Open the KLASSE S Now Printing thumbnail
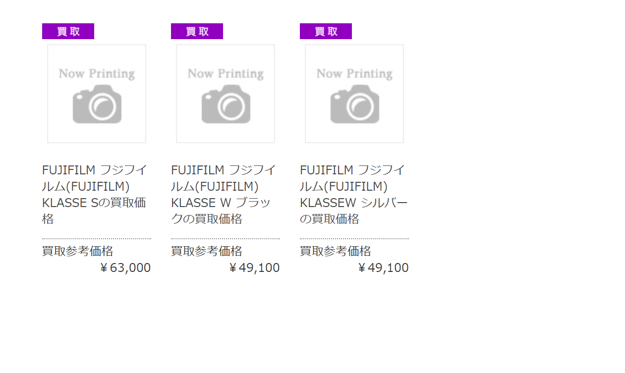Viewport: 625px width, 373px height. pos(97,94)
